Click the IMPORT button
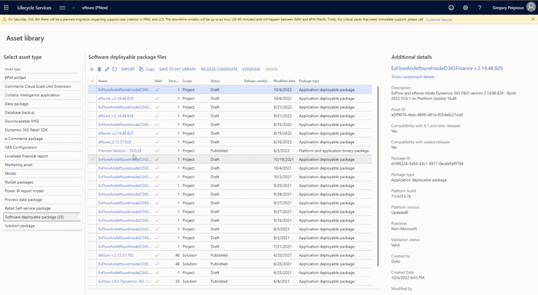 128,69
